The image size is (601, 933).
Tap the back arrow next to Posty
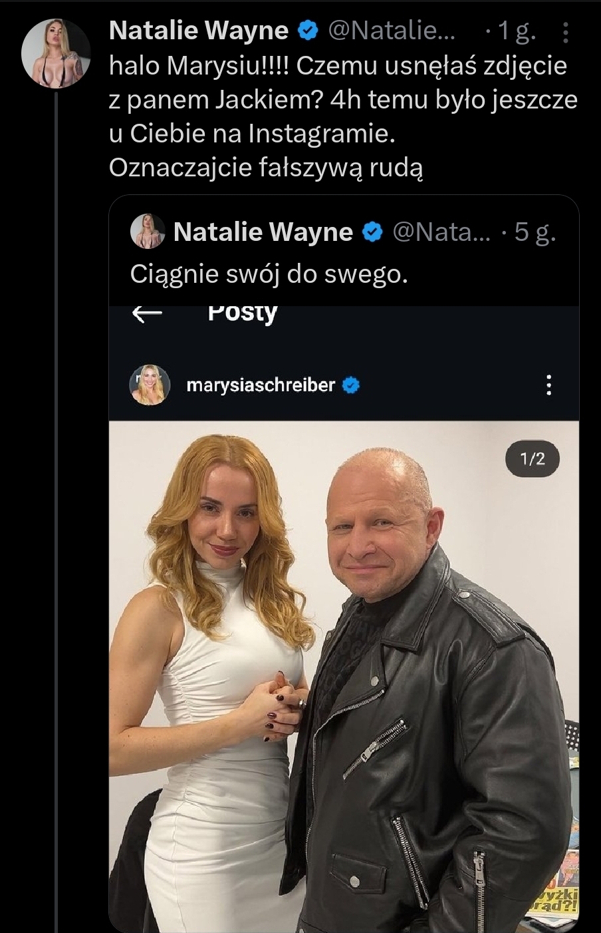pyautogui.click(x=147, y=313)
